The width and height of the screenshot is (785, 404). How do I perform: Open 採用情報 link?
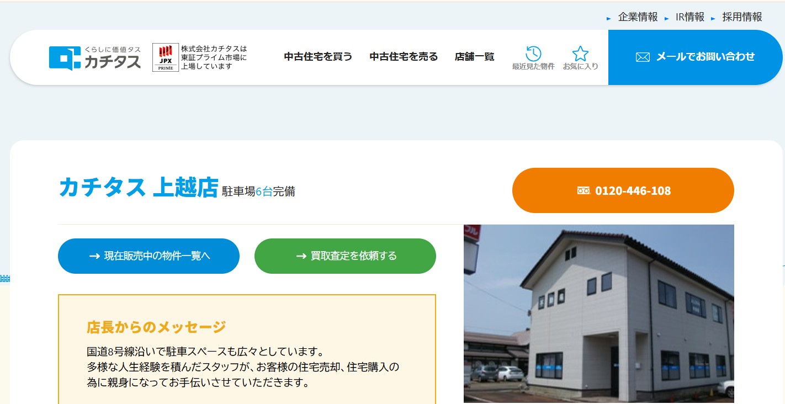click(742, 17)
